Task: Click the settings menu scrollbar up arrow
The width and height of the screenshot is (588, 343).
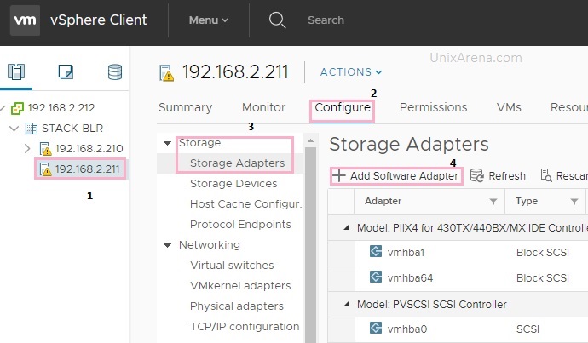Action: pyautogui.click(x=310, y=140)
